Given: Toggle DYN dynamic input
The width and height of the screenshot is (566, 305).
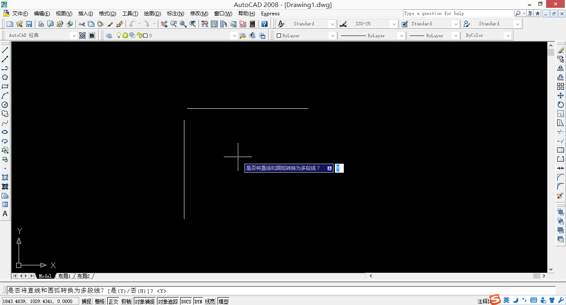Looking at the screenshot, I should tap(198, 301).
